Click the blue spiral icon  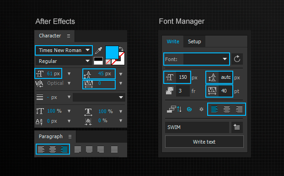(x=189, y=109)
